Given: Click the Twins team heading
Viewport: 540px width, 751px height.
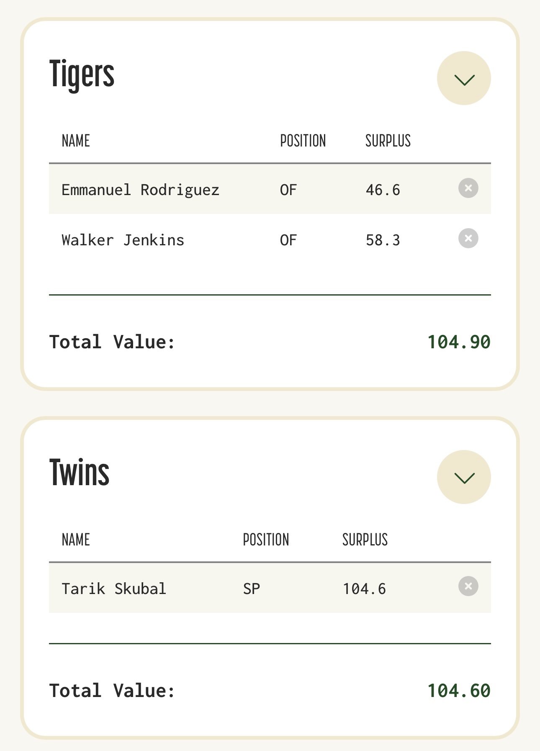Looking at the screenshot, I should tap(80, 473).
